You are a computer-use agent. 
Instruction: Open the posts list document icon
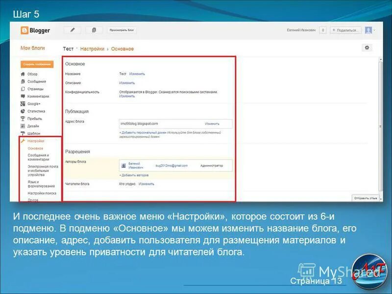94,30
